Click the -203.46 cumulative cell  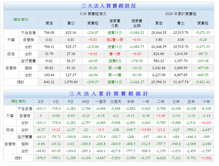tap(203, 61)
